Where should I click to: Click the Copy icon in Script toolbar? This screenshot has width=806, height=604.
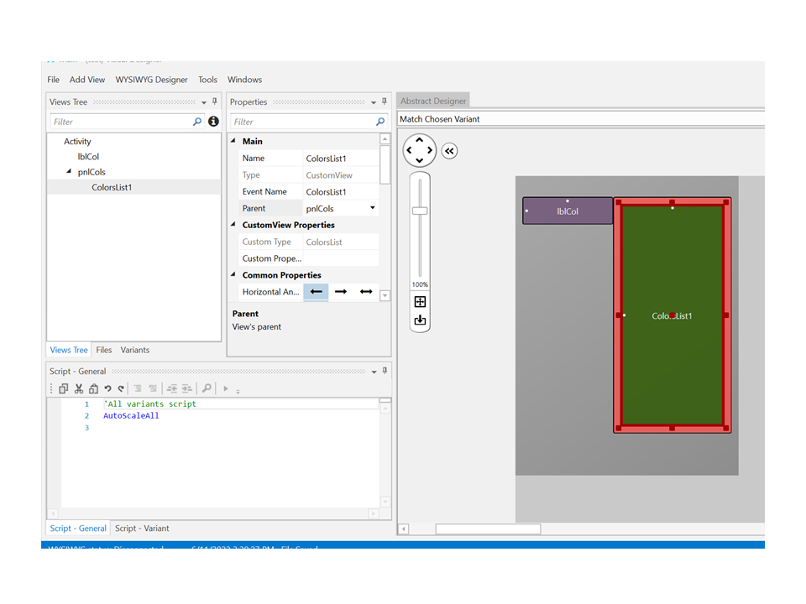(x=63, y=388)
